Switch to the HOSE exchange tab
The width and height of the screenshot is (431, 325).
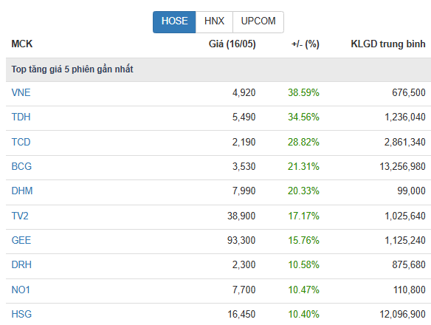(x=174, y=22)
